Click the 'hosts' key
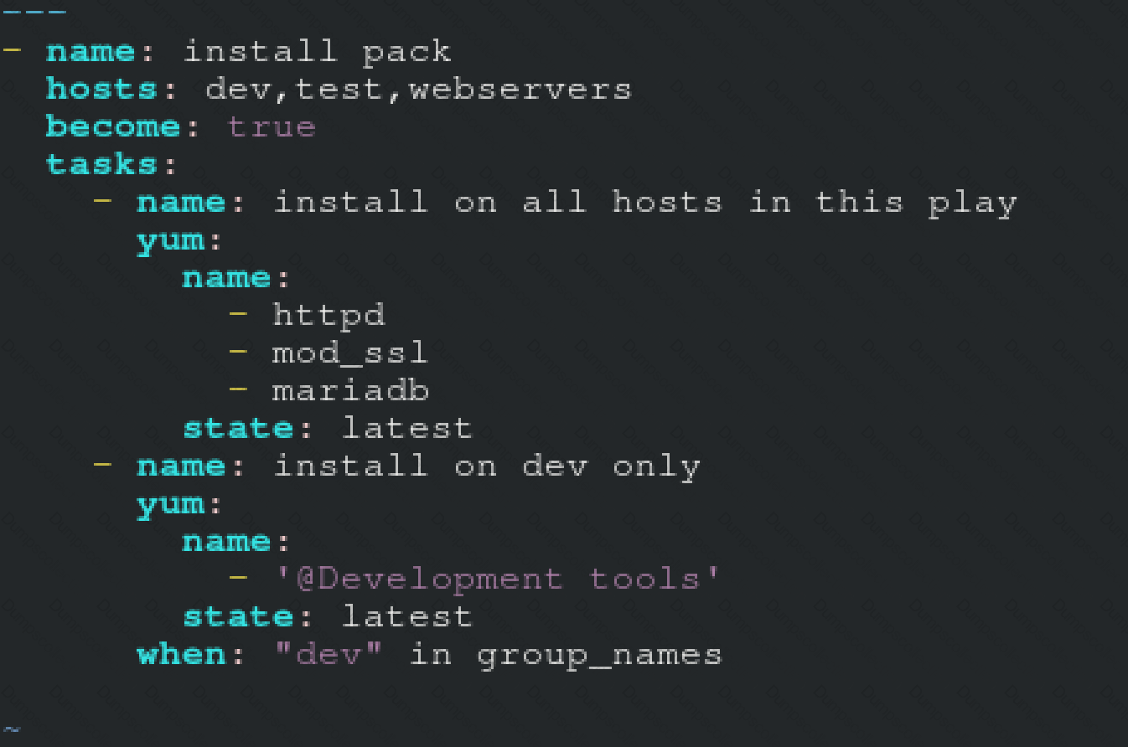Screen dimensions: 1128x747 pyautogui.click(x=101, y=90)
